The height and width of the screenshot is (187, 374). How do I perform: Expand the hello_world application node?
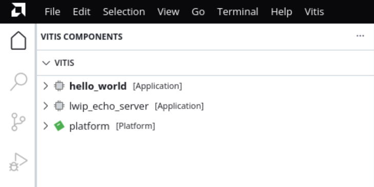[45, 86]
